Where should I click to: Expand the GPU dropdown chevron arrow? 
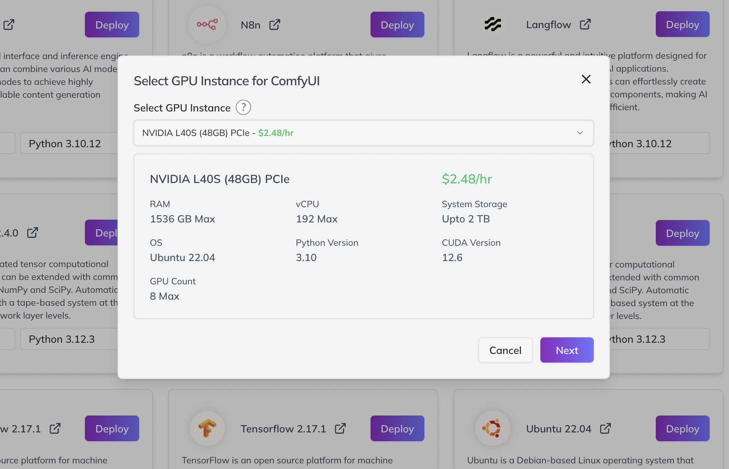point(580,133)
